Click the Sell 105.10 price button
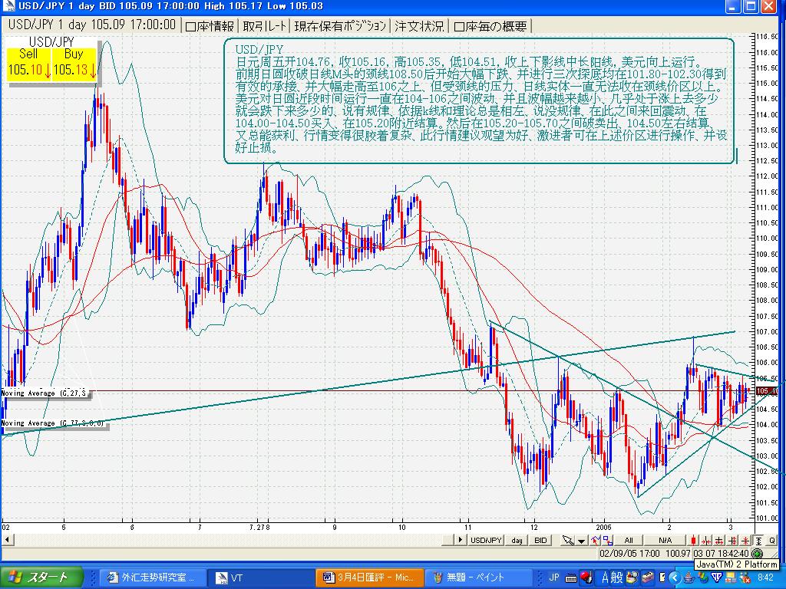Viewport: 786px width, 589px height. point(28,63)
